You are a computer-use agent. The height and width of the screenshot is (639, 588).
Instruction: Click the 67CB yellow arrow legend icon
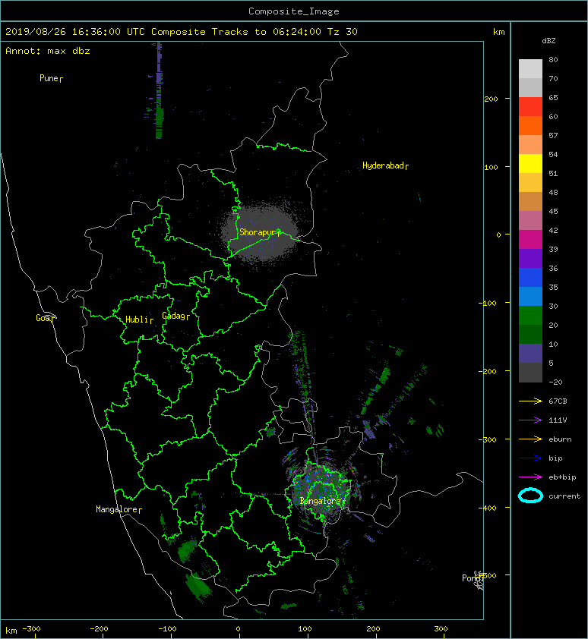530,401
